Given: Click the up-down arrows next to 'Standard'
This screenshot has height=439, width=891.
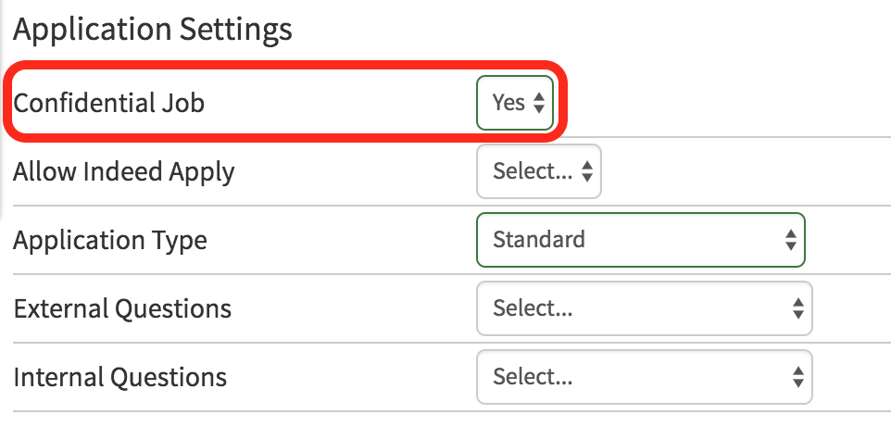Looking at the screenshot, I should pyautogui.click(x=790, y=241).
